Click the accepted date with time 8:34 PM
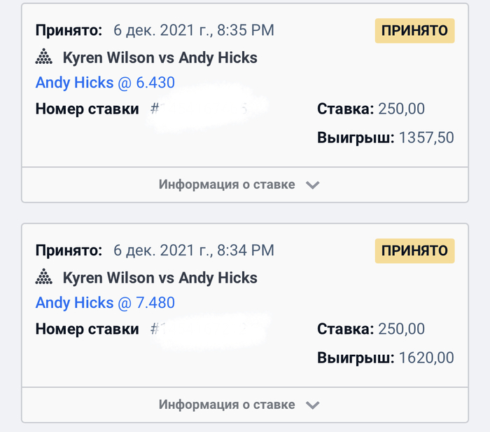 tap(193, 250)
